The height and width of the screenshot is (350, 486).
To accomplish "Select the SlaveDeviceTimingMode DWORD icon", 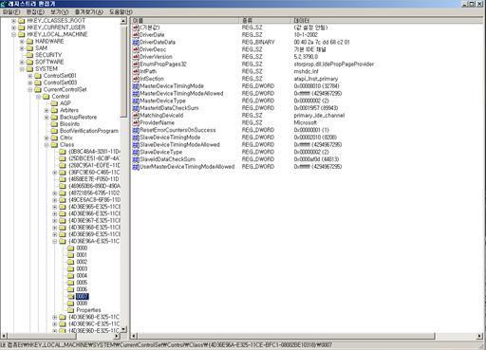I will [x=136, y=138].
